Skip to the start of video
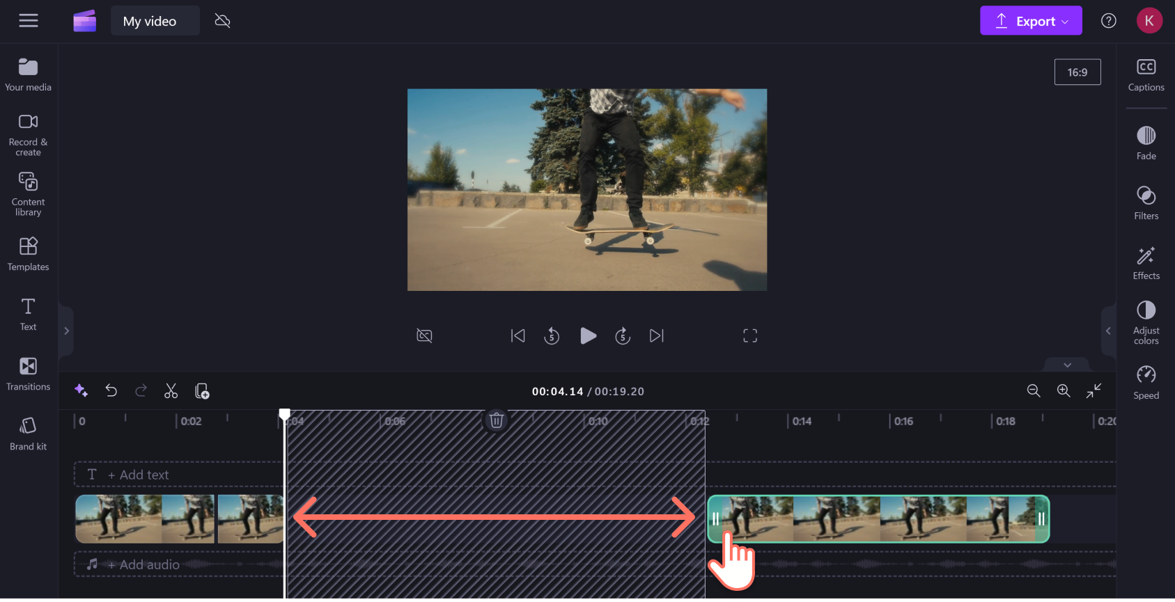The height and width of the screenshot is (602, 1175). (518, 336)
